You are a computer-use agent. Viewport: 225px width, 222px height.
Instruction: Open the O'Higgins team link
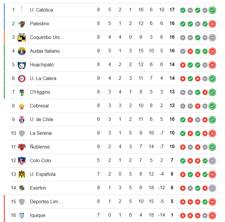tap(40, 92)
